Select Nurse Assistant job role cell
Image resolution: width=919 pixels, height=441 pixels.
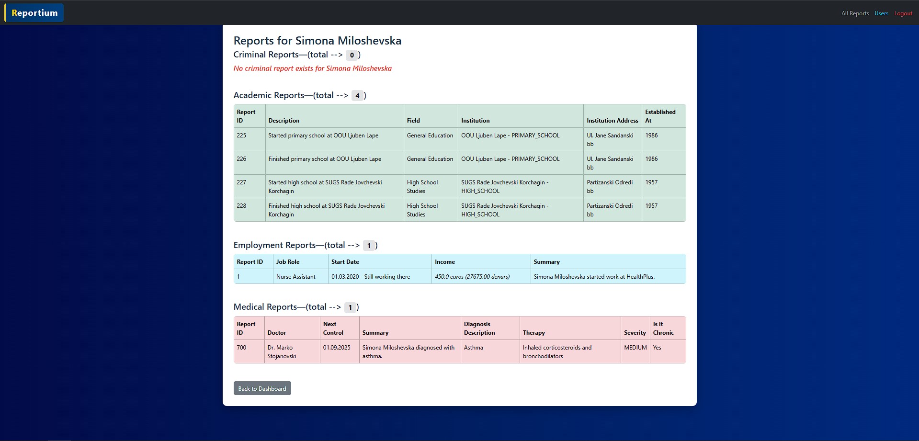[x=300, y=276]
